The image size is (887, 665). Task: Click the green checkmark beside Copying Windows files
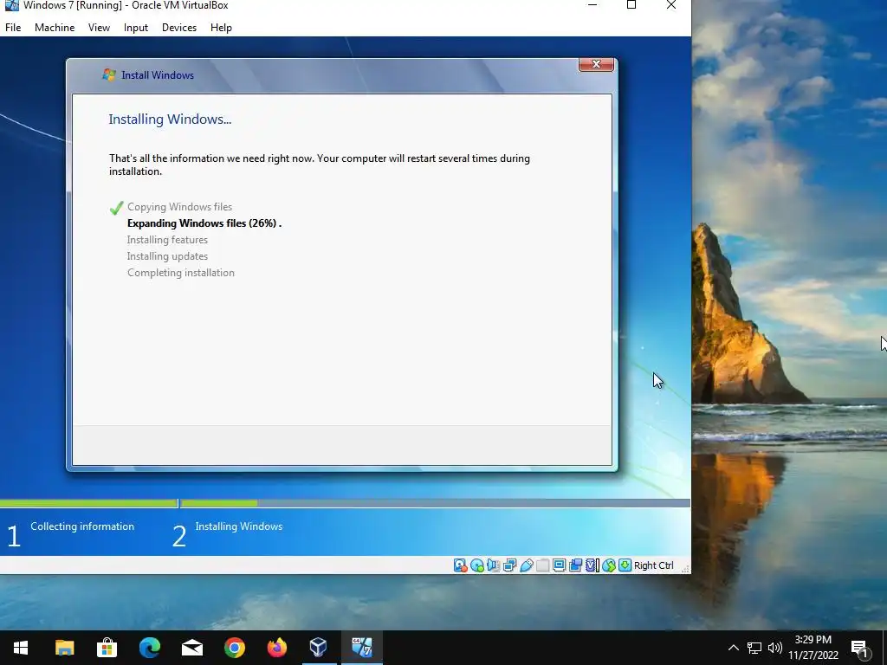117,208
